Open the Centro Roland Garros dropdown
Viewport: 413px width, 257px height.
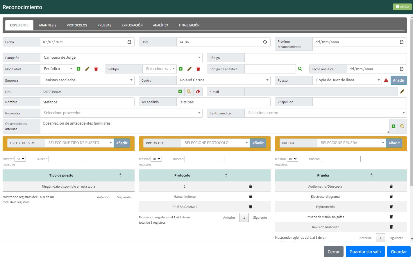point(224,80)
